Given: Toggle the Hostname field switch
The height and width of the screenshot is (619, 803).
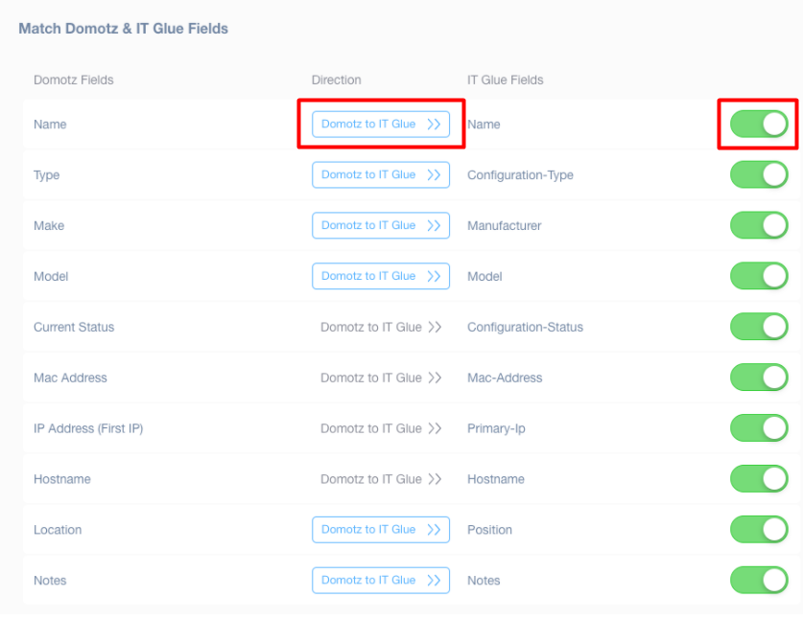Looking at the screenshot, I should click(759, 479).
